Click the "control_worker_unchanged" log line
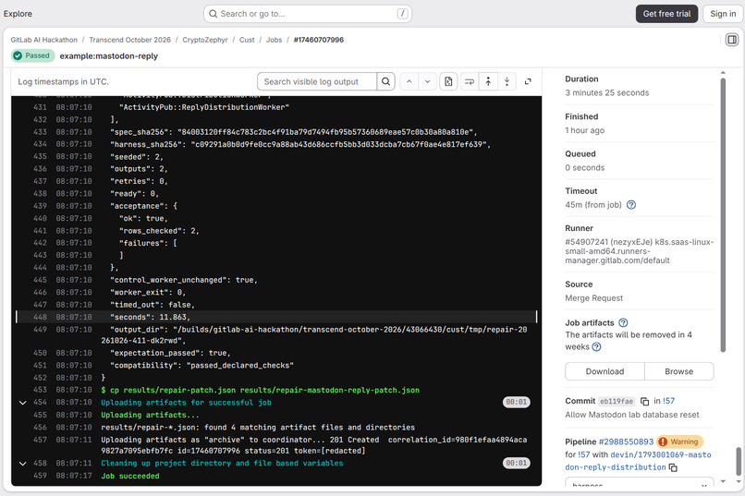 [184, 280]
